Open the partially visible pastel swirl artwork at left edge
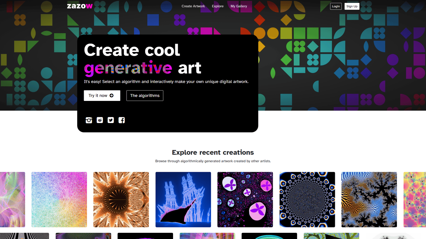The width and height of the screenshot is (426, 239). click(12, 199)
